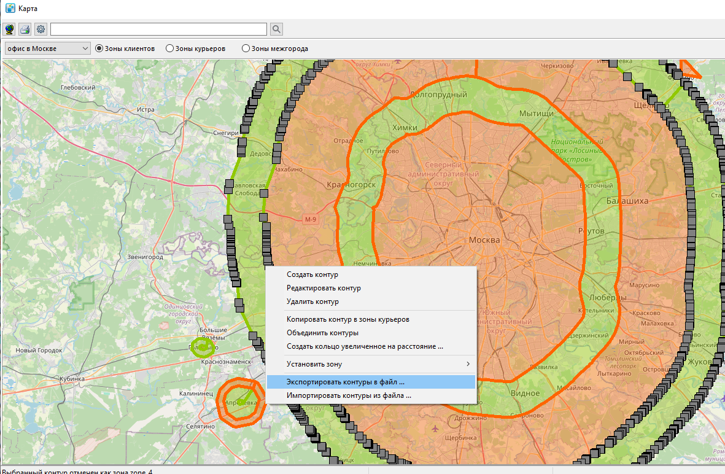
Task: Select Создать кольцо увеличенное на расстояние
Action: [365, 346]
